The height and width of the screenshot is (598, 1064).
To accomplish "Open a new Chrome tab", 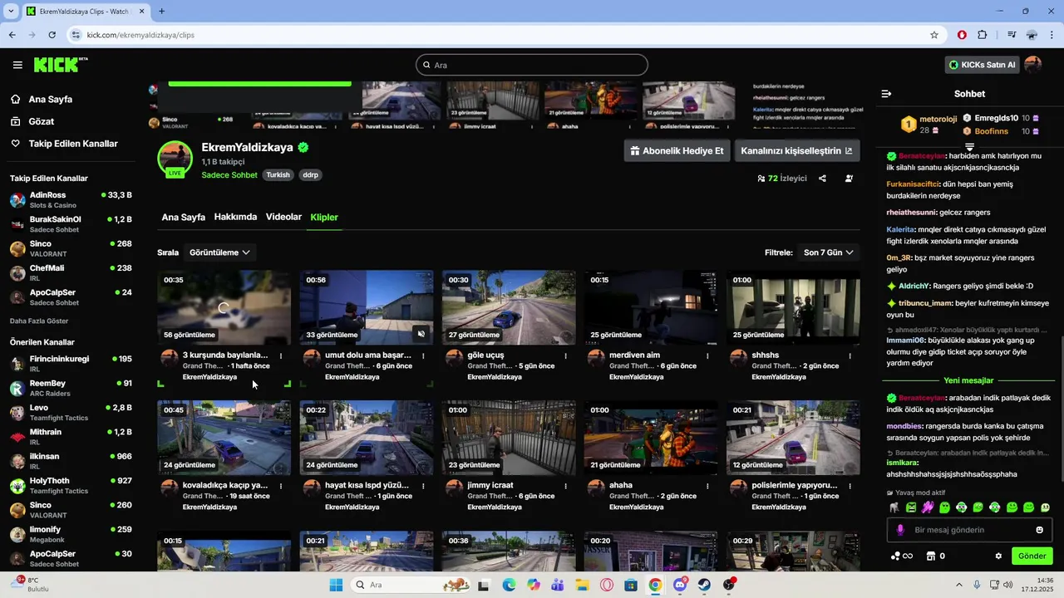I will tap(161, 11).
